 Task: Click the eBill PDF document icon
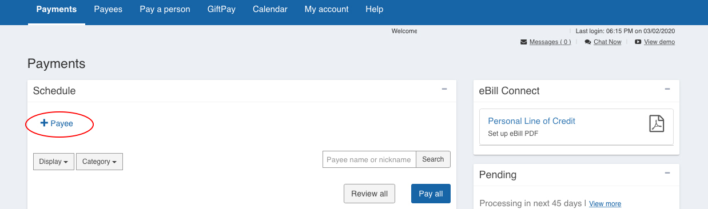coord(657,123)
